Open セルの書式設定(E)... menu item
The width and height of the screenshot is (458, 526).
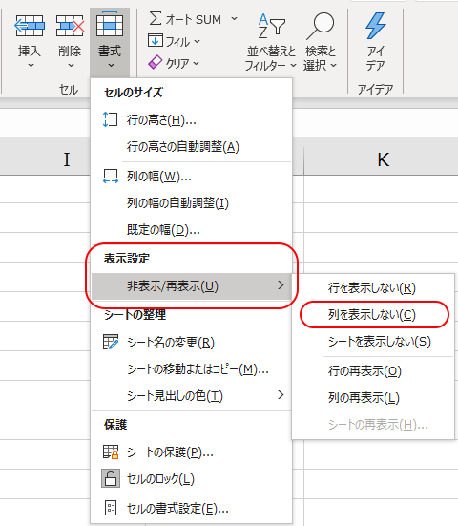192,509
